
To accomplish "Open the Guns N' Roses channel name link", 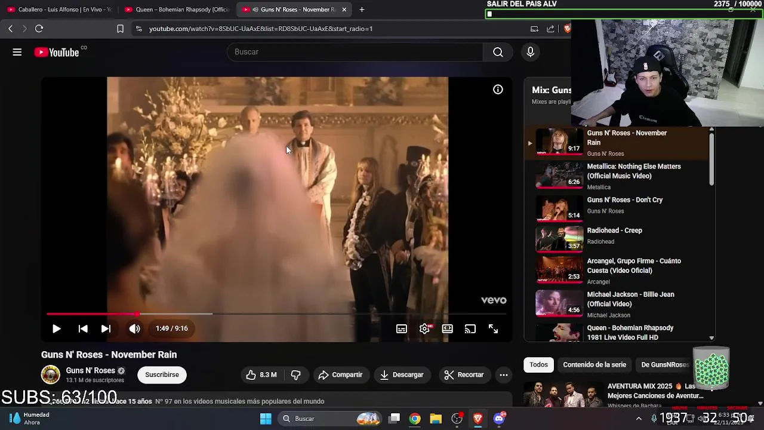I will 90,370.
